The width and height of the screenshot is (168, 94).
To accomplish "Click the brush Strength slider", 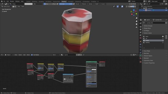I will 66,4.
